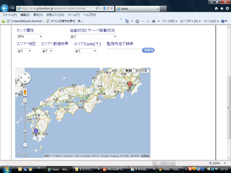Viewport: 231px width, 173px height.
Task: Click the page vertical scrollbar thumb
Action: (x=229, y=108)
